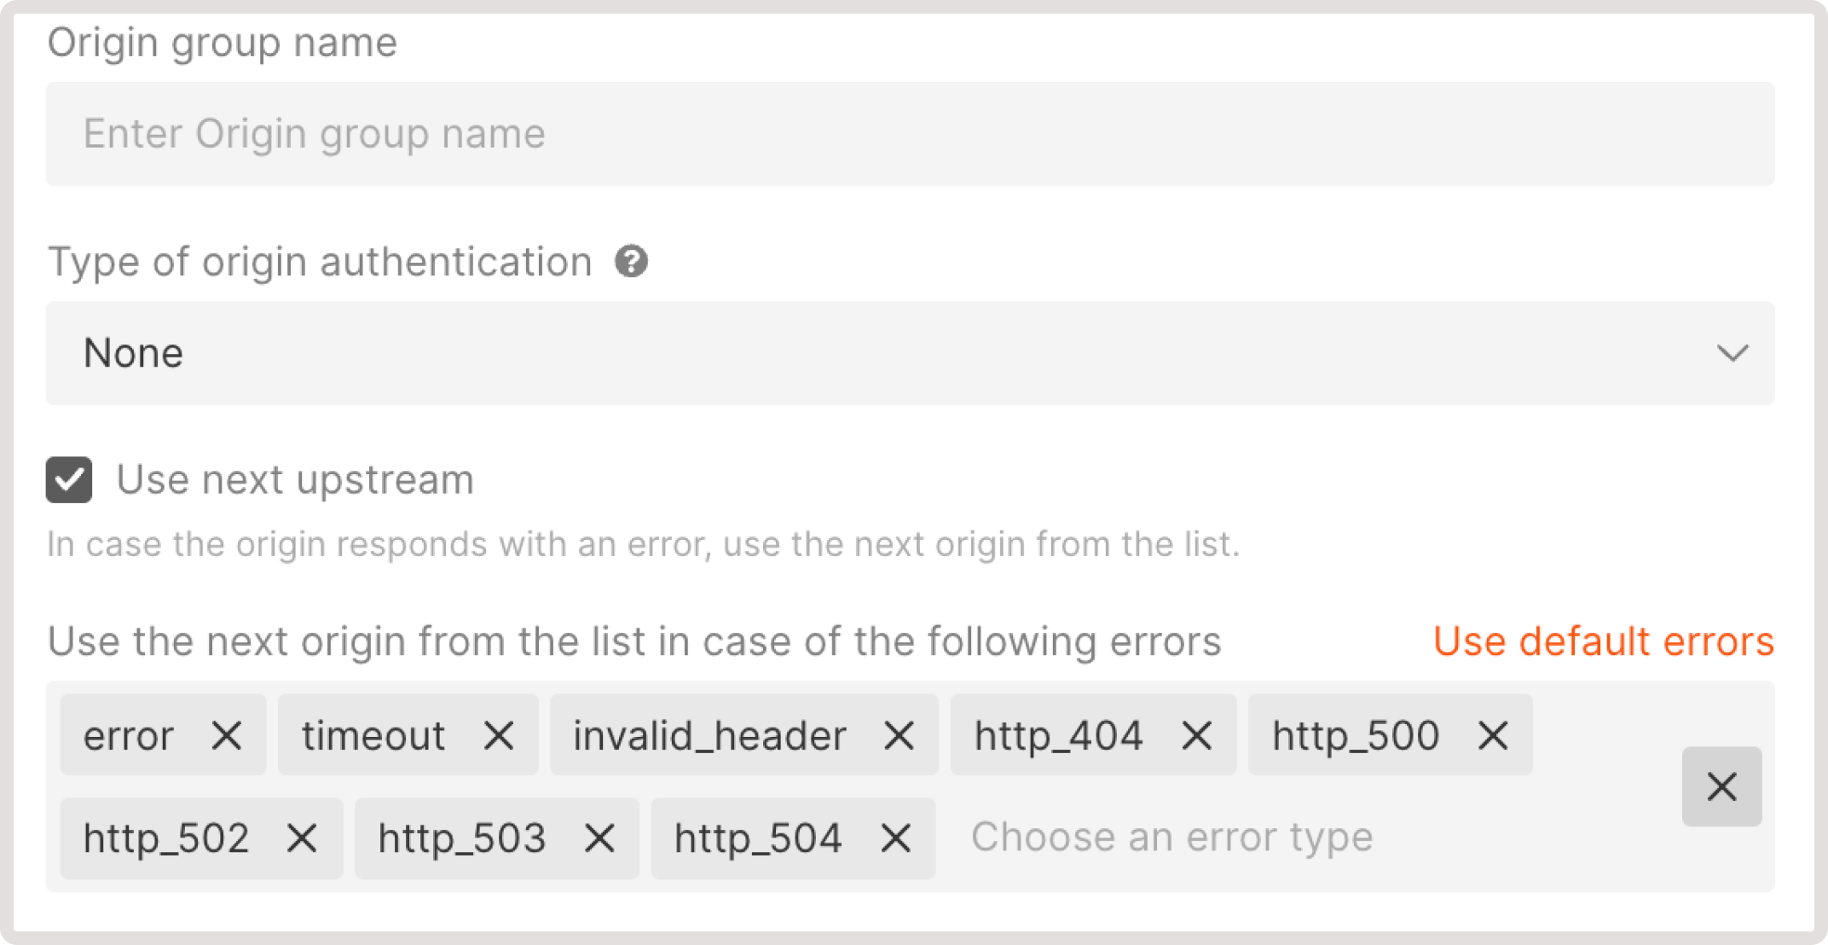Remove http_500 from selected errors

1493,734
